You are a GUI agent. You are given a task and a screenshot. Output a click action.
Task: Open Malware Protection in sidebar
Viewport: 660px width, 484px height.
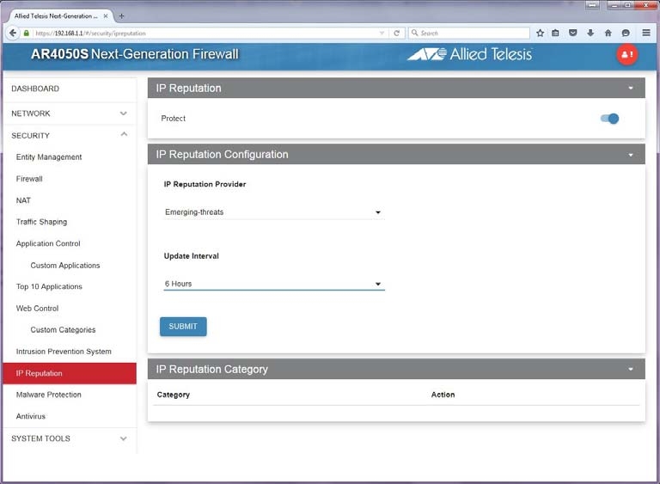48,395
